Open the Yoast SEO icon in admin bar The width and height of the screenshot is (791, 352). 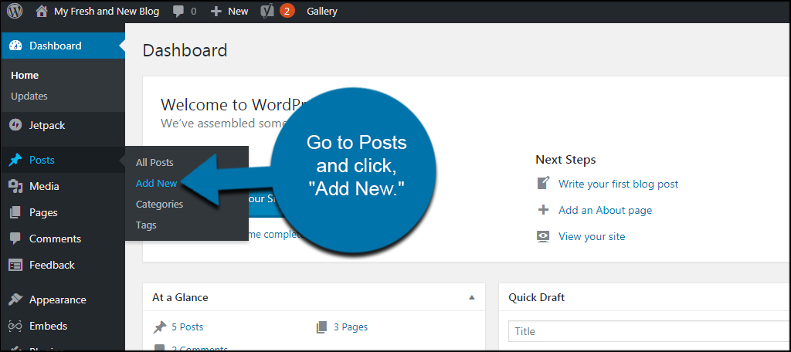[266, 11]
